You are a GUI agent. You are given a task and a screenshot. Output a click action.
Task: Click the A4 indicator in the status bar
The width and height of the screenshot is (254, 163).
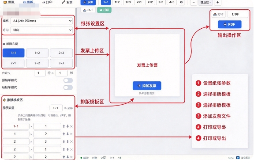click(120, 158)
